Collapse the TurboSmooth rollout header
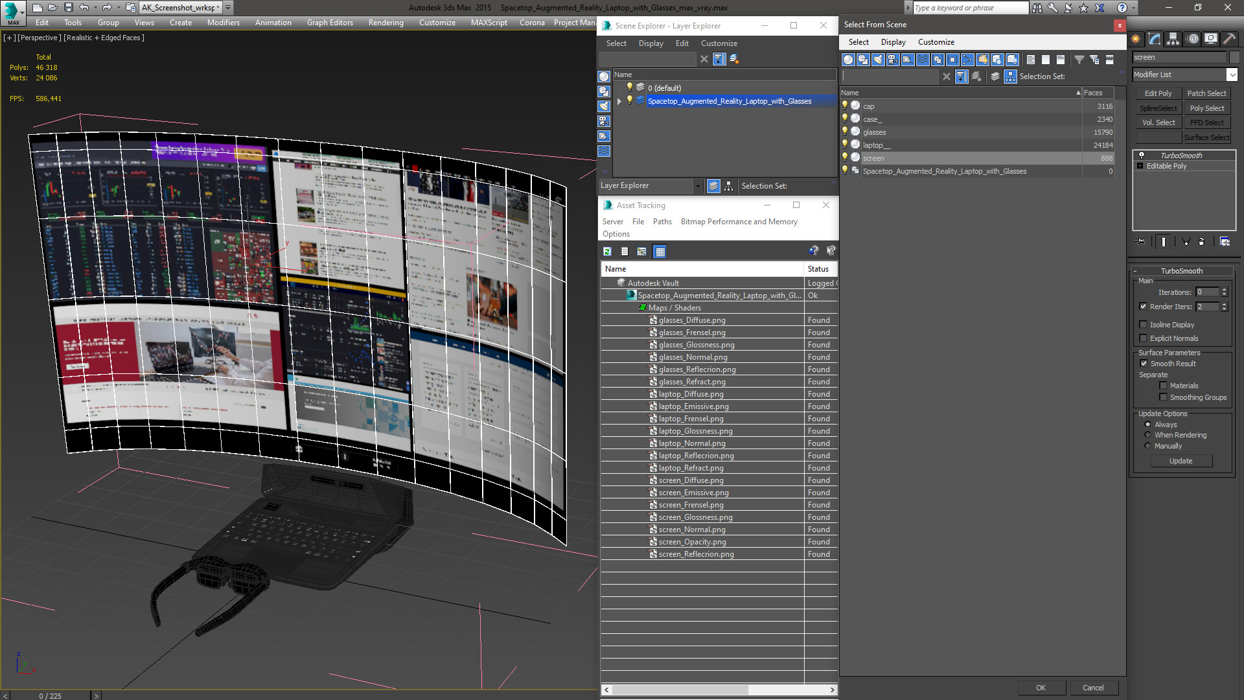 [x=1181, y=271]
